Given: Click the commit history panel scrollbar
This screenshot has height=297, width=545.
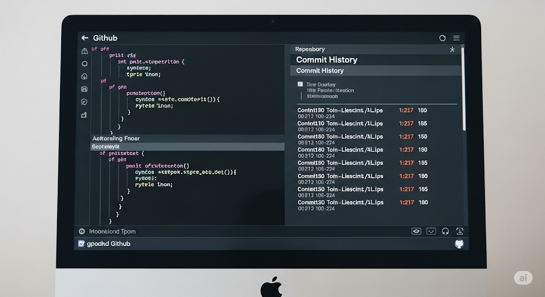Looking at the screenshot, I should click(464, 89).
